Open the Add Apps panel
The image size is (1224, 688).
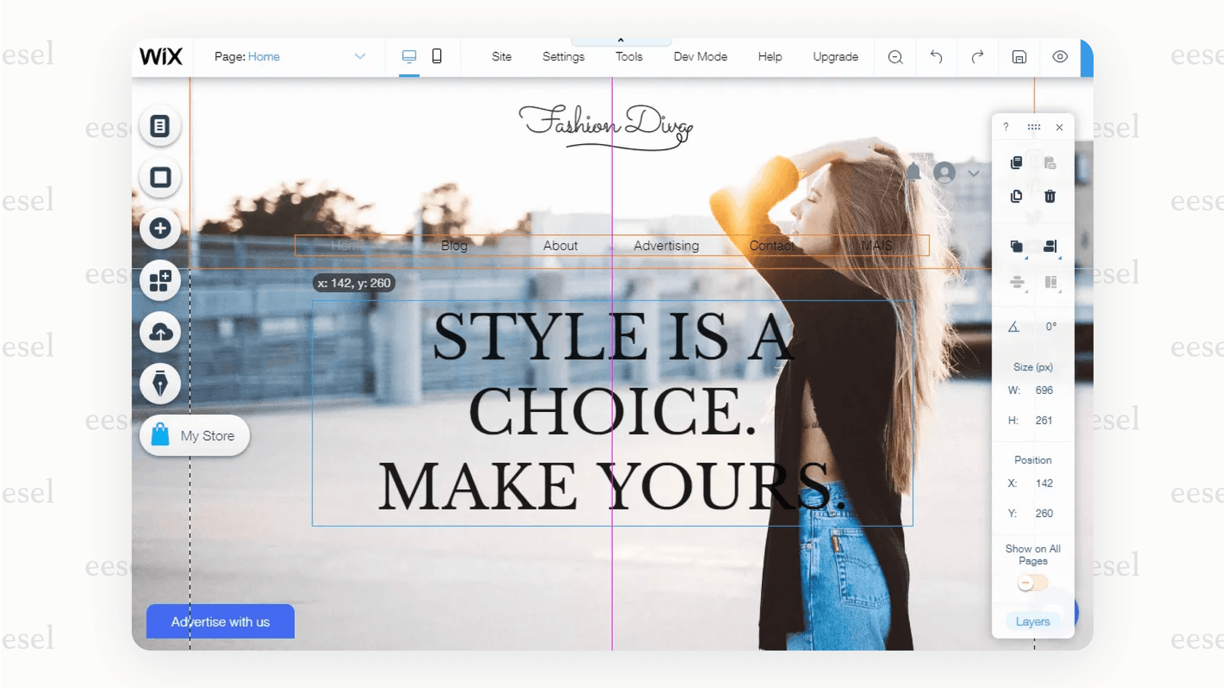[x=160, y=281]
